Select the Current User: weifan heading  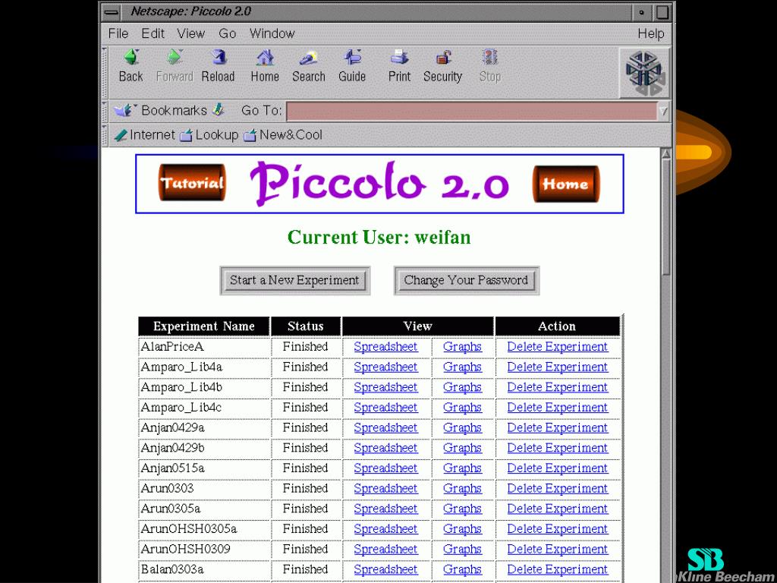point(379,238)
